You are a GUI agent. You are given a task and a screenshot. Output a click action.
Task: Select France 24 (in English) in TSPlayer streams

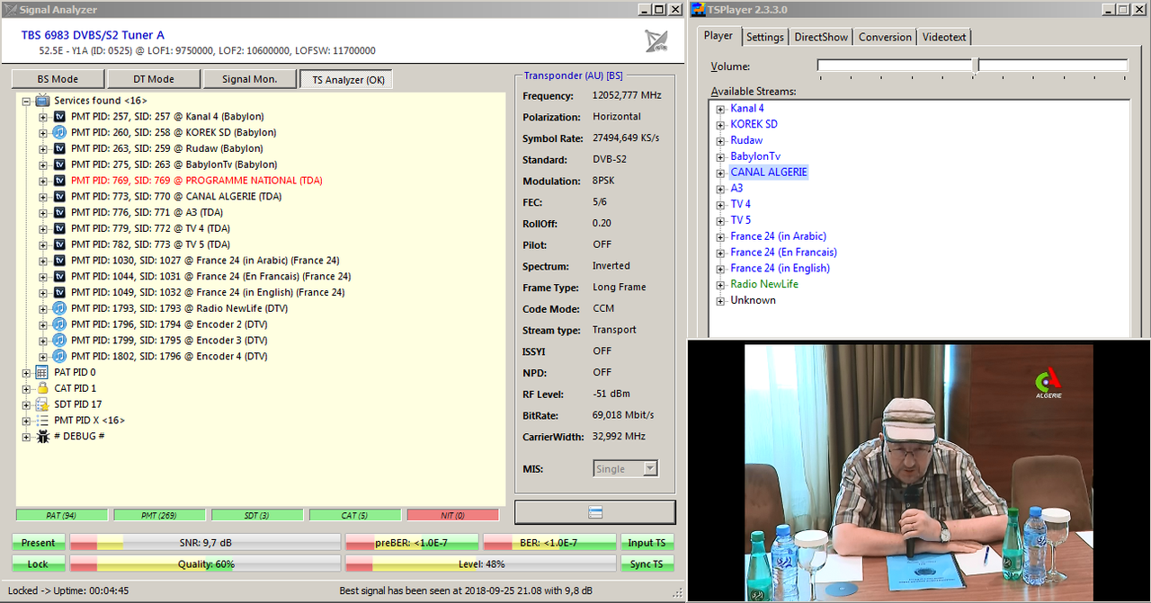tap(780, 268)
